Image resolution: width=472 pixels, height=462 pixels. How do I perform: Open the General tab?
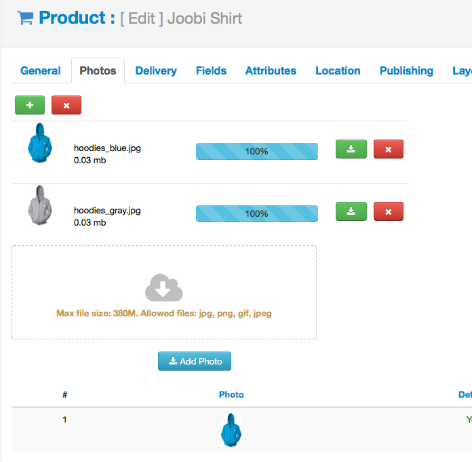coord(41,70)
